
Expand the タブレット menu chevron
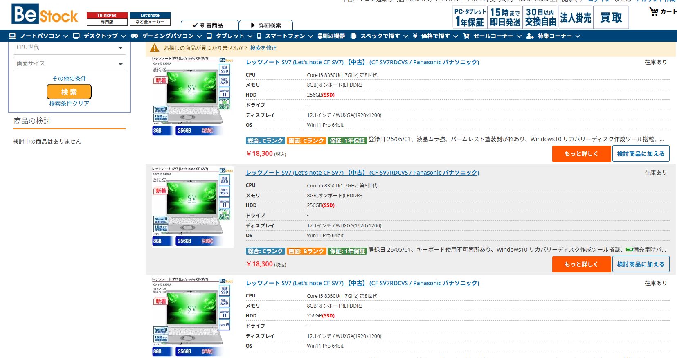point(250,36)
